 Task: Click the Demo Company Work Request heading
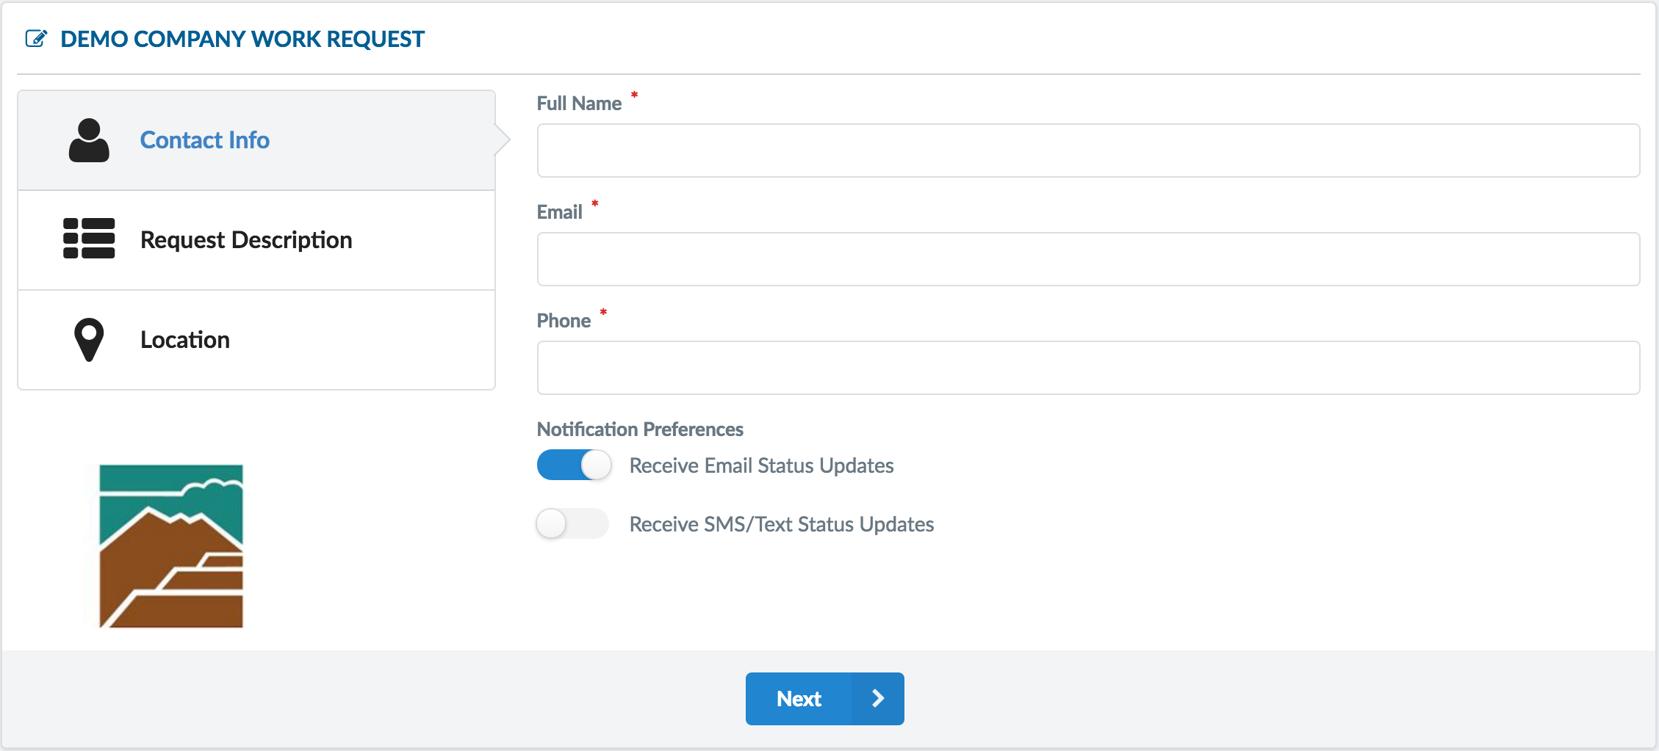click(242, 39)
